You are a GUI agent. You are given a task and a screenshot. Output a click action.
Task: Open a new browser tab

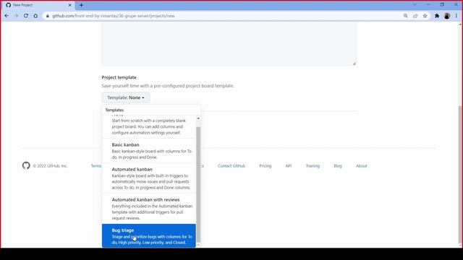[x=81, y=5]
